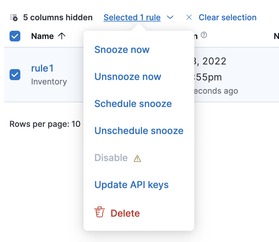The image size is (279, 242).
Task: Click the trash icon next to Delete
Action: point(99,213)
